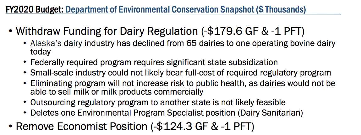Screen dimensions: 361x135
Task: Click the bullet before 'Withdraw Funding'
Action: 11,31
